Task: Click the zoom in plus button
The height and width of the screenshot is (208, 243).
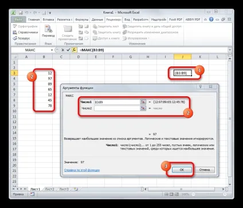Action: point(225,194)
